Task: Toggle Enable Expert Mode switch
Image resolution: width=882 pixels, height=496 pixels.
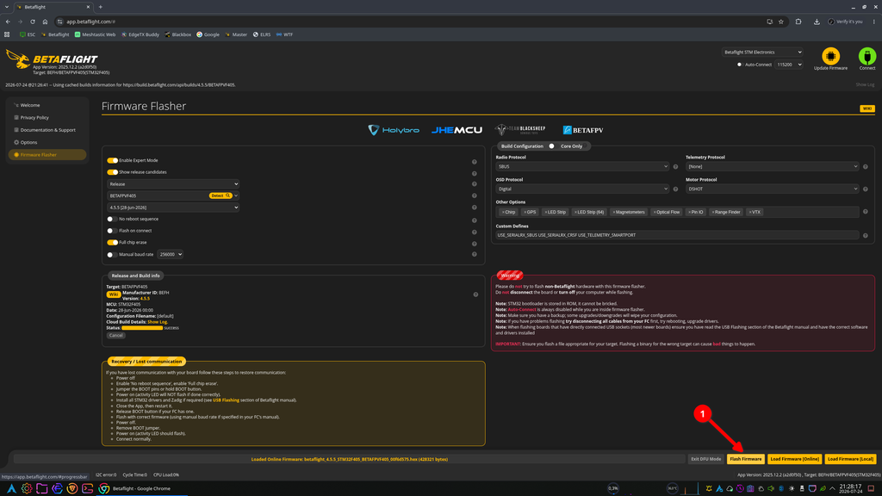Action: point(113,160)
